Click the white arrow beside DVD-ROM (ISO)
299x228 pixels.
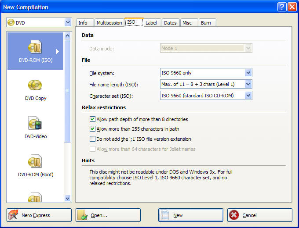pos(57,52)
